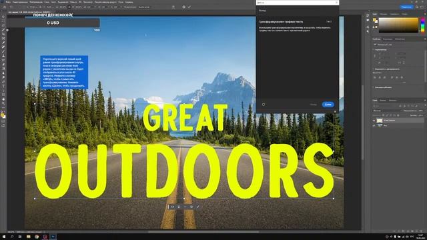427x240 pixels.
Task: Click refresh icon in tutorial panel
Action: coord(264,105)
